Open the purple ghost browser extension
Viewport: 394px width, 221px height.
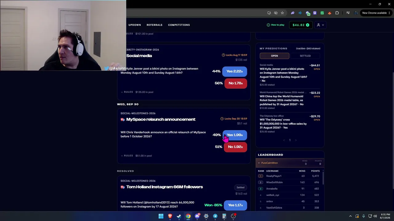pyautogui.click(x=292, y=13)
